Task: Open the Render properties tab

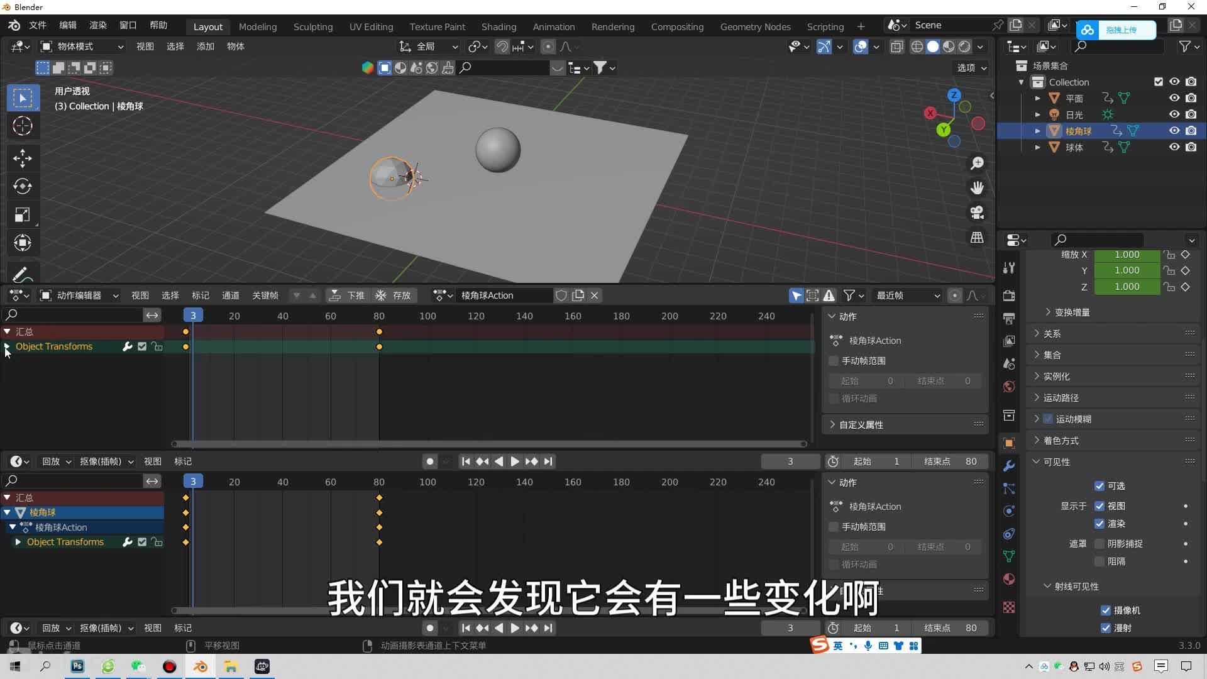Action: click(x=1009, y=295)
